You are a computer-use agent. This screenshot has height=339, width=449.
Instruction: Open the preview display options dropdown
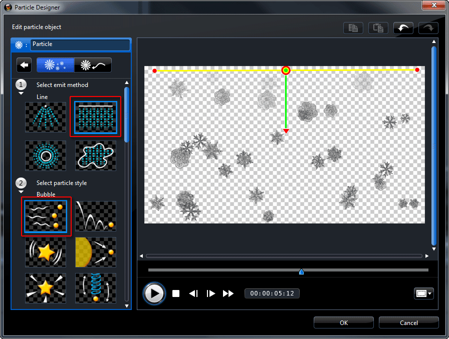(x=424, y=293)
